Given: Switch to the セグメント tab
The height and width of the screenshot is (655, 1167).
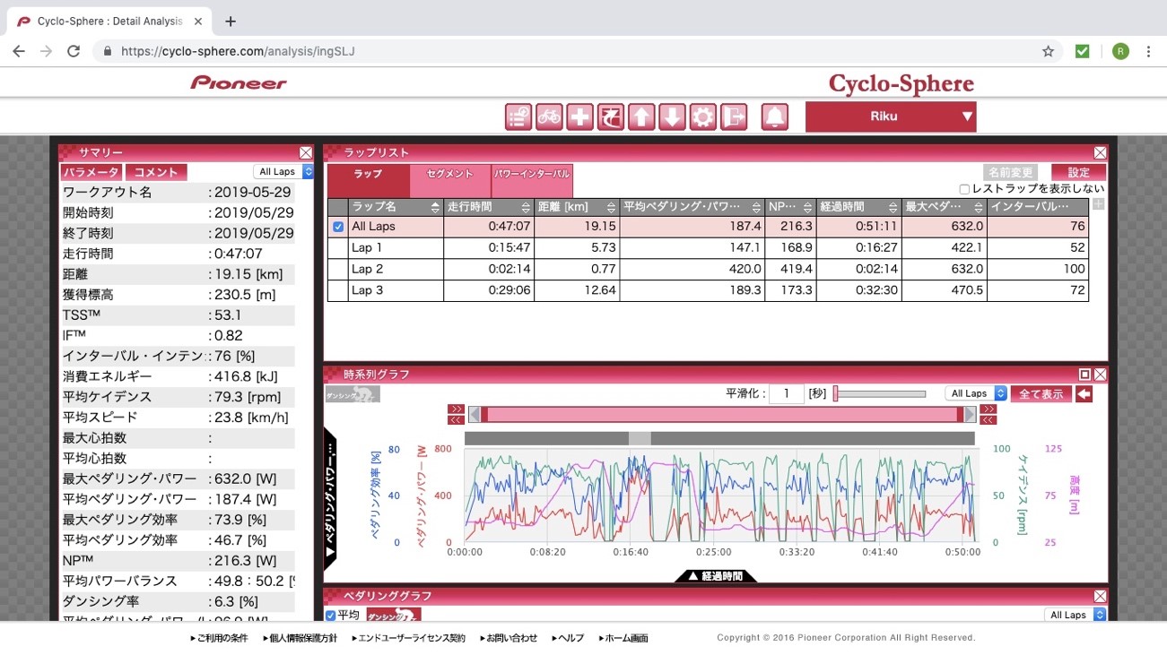Looking at the screenshot, I should [x=450, y=174].
